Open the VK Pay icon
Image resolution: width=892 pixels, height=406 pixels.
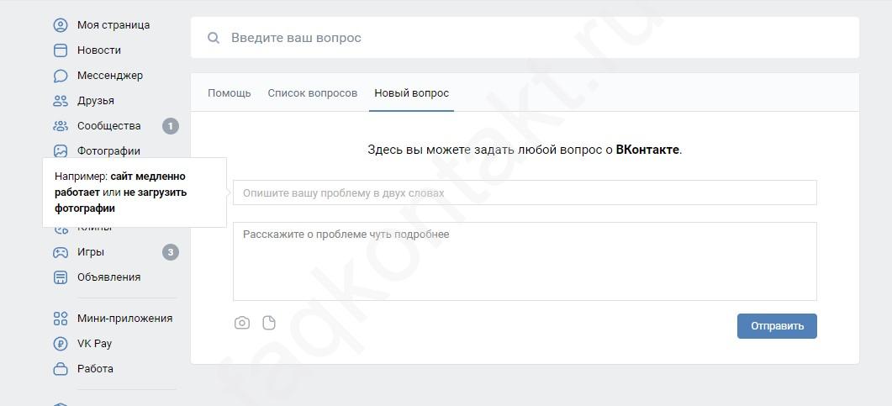[61, 344]
